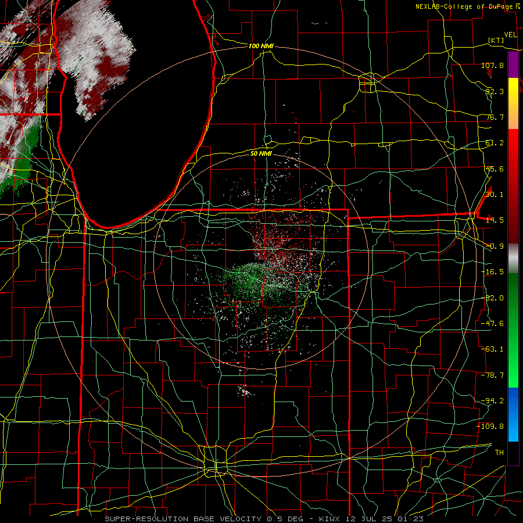Click the purple segment of the color bar
This screenshot has height=523, width=523.
(513, 65)
